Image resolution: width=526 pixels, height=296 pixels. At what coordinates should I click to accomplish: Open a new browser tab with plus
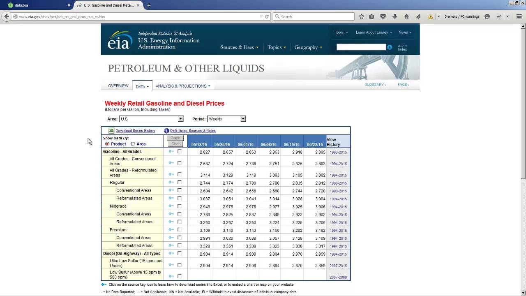pos(149,5)
